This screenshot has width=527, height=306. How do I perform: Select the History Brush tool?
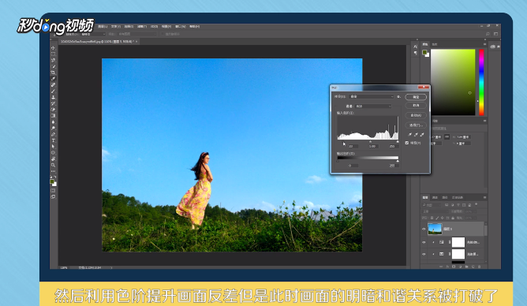coord(53,103)
